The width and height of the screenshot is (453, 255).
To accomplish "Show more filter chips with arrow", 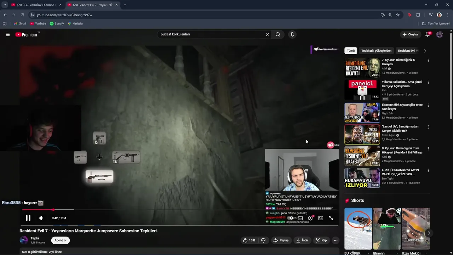I will (x=425, y=51).
